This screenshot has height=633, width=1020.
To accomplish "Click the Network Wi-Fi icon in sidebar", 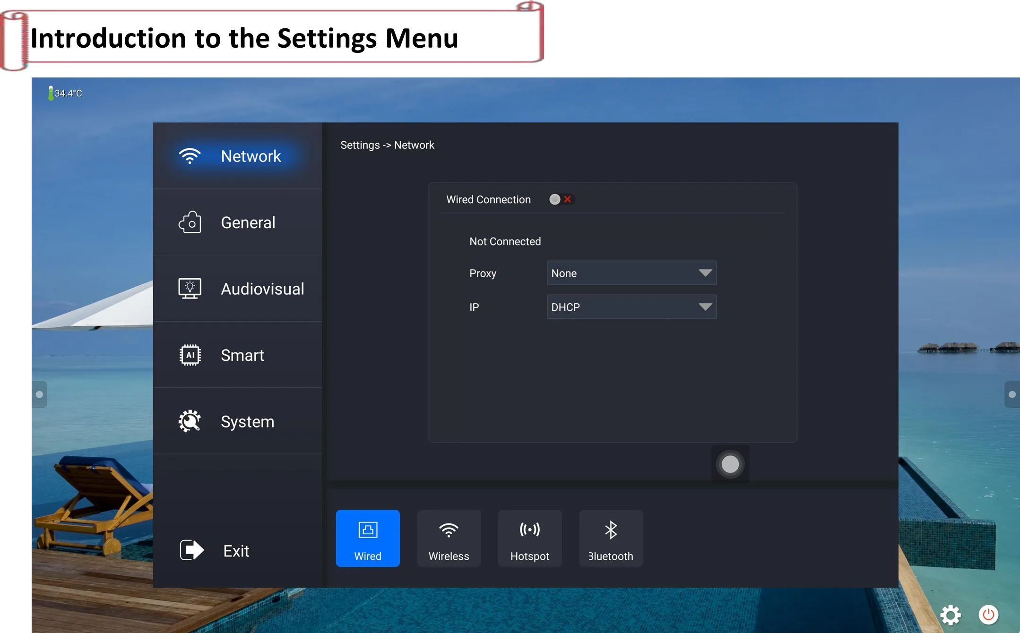I will 190,156.
